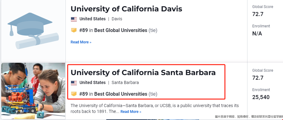Click the Davis city label
The width and height of the screenshot is (283, 120).
click(x=117, y=19)
